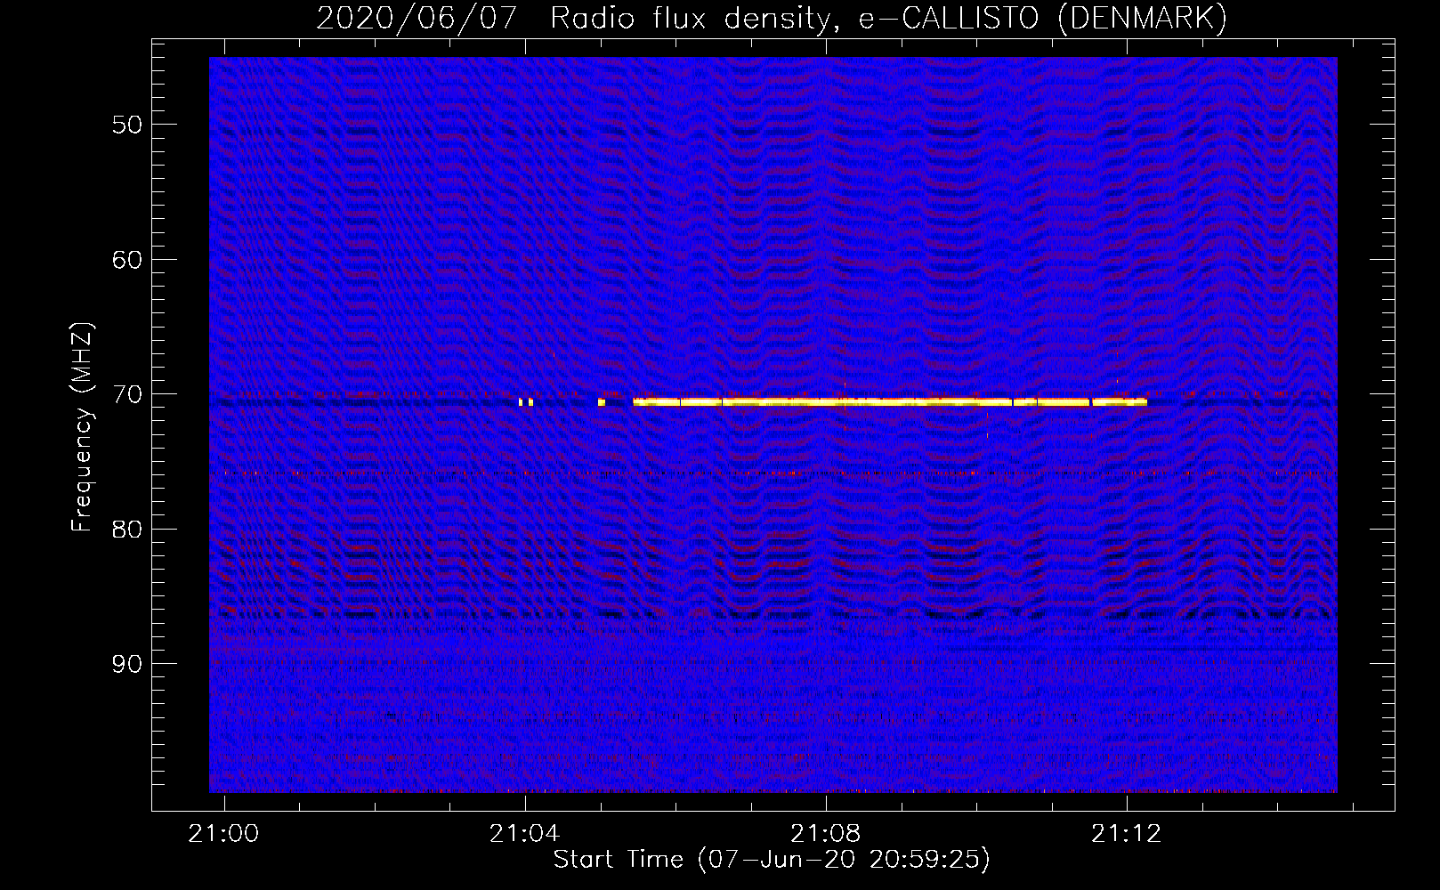Click the pair of tiny yellow dots near 21:04

pos(526,402)
